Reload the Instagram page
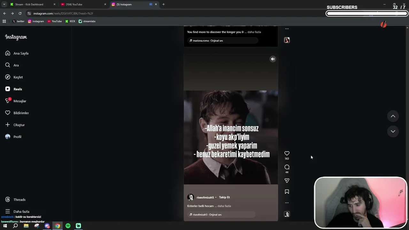Viewport: 409px width, 230px height. coord(20,13)
